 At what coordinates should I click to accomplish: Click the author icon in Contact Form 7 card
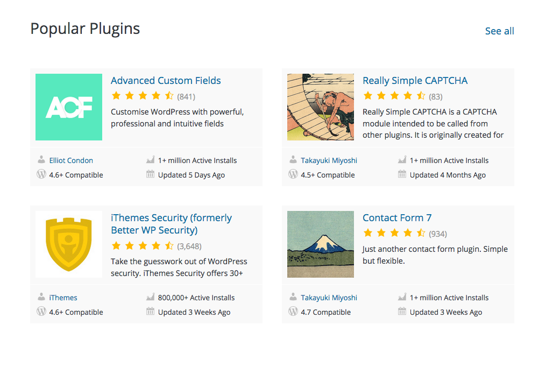[293, 297]
